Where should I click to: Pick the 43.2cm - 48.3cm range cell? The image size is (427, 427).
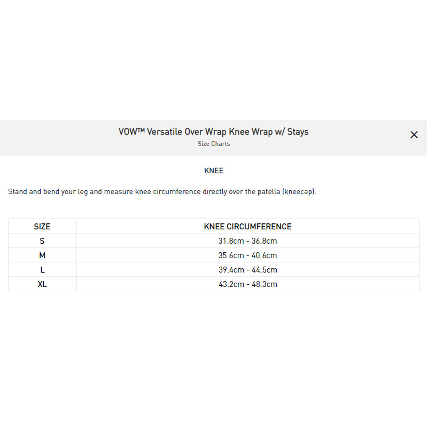coord(248,284)
